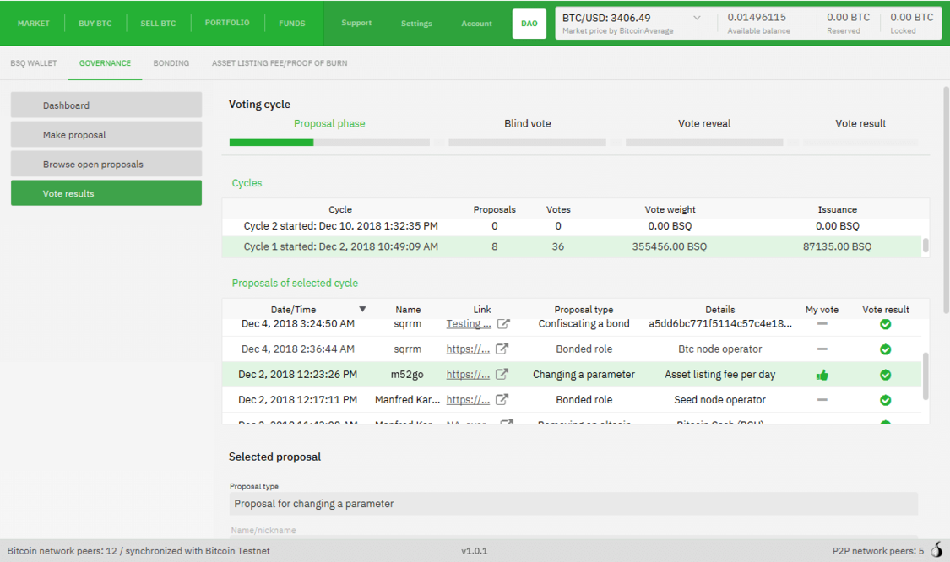Open external link icon for m52go's proposal
Viewport: 950px width, 562px height.
pyautogui.click(x=502, y=374)
